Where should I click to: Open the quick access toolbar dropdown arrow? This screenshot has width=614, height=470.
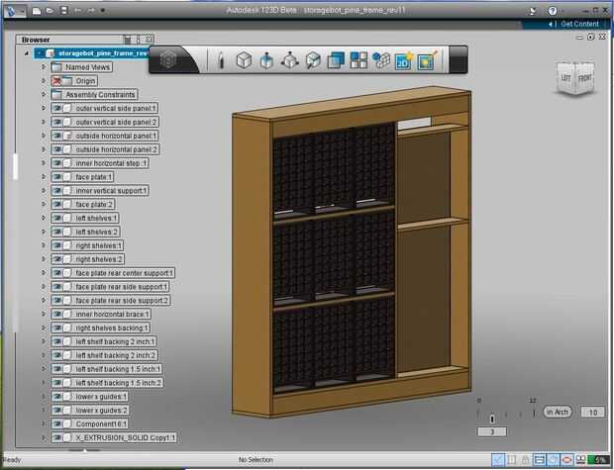[x=103, y=11]
